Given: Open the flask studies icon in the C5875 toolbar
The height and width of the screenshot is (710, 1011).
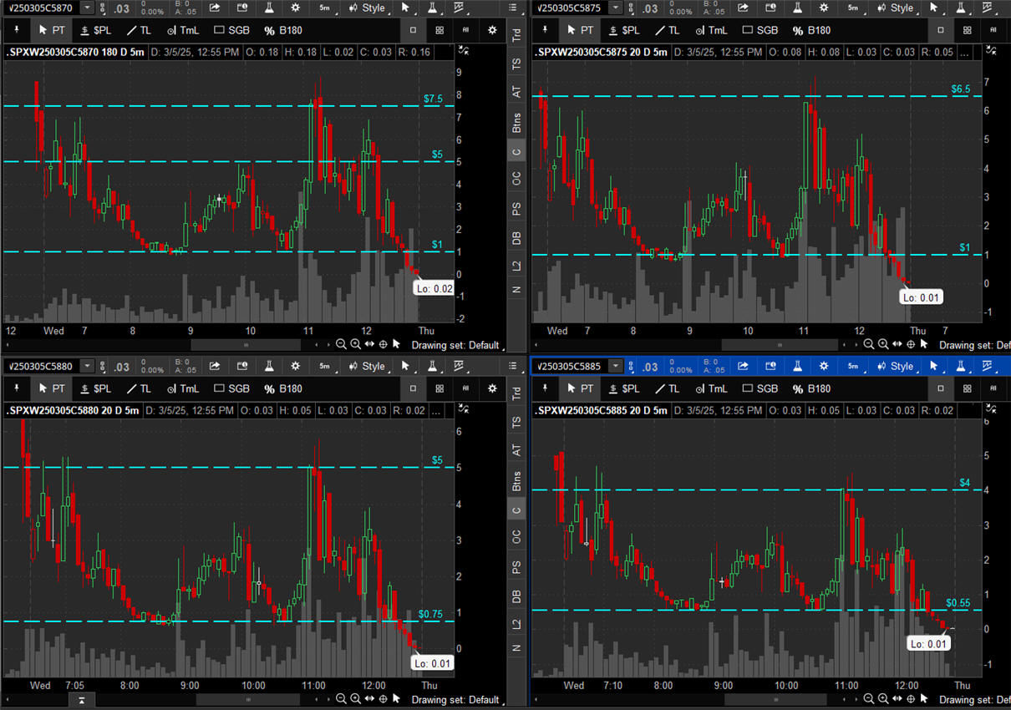Looking at the screenshot, I should point(797,8).
